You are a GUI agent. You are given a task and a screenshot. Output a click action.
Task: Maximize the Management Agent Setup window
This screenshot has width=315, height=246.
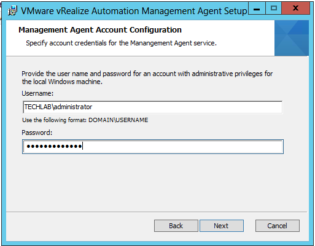pyautogui.click(x=274, y=9)
